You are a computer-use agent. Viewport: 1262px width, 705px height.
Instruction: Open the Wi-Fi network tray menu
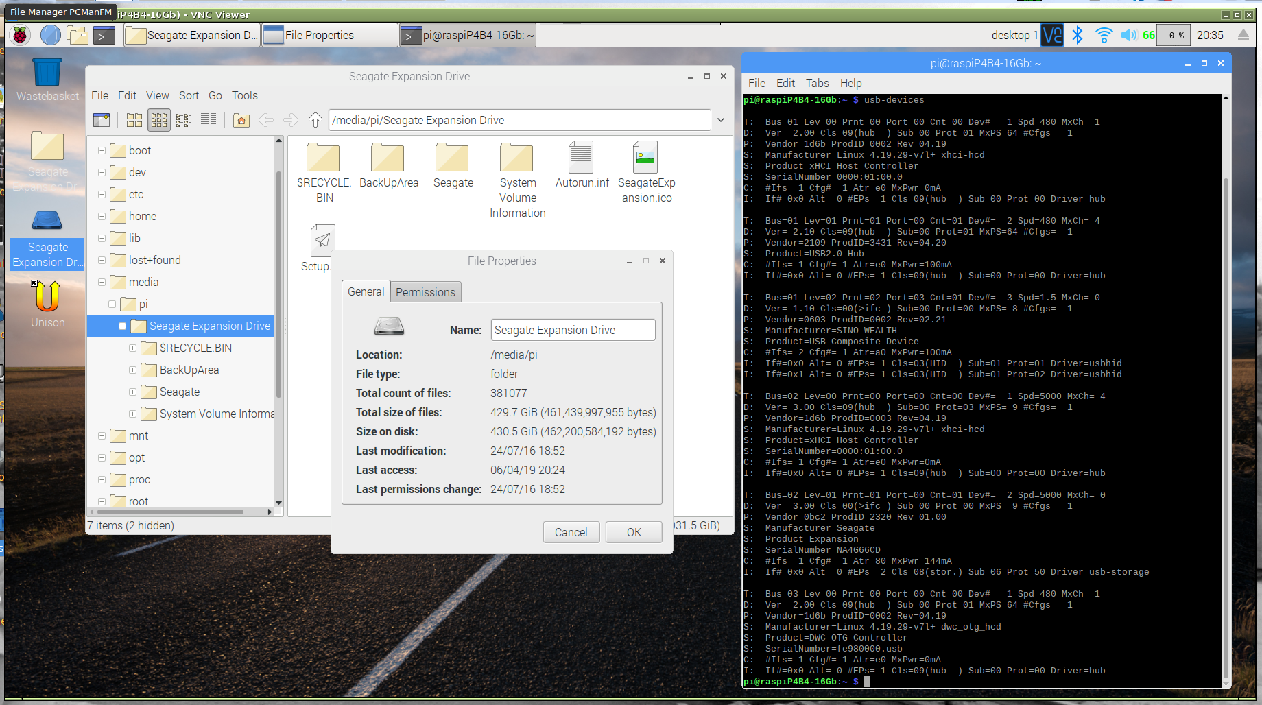1104,35
